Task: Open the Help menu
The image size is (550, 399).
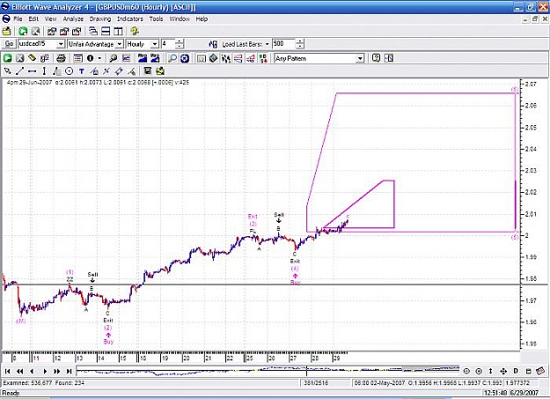Action: (x=202, y=19)
